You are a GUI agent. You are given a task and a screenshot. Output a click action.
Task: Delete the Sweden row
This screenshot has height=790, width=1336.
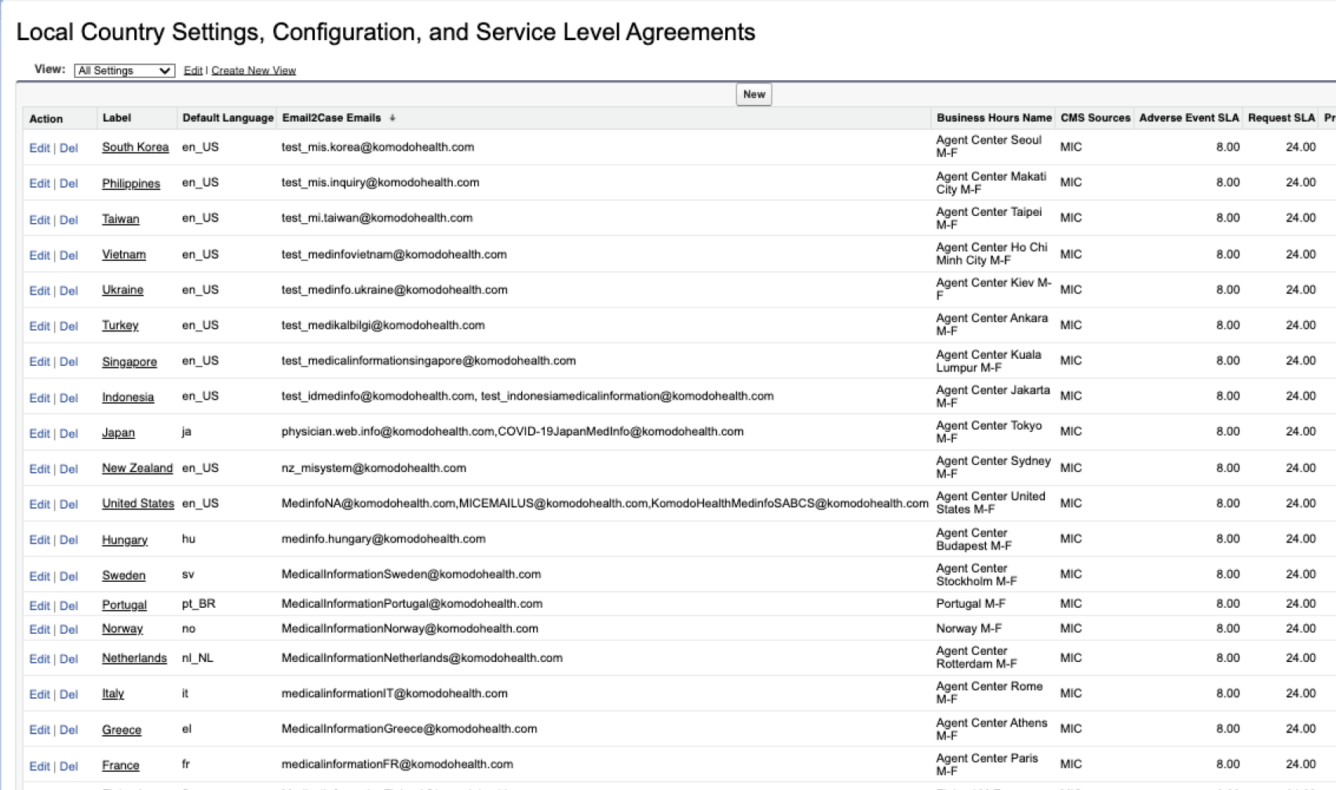click(x=69, y=576)
